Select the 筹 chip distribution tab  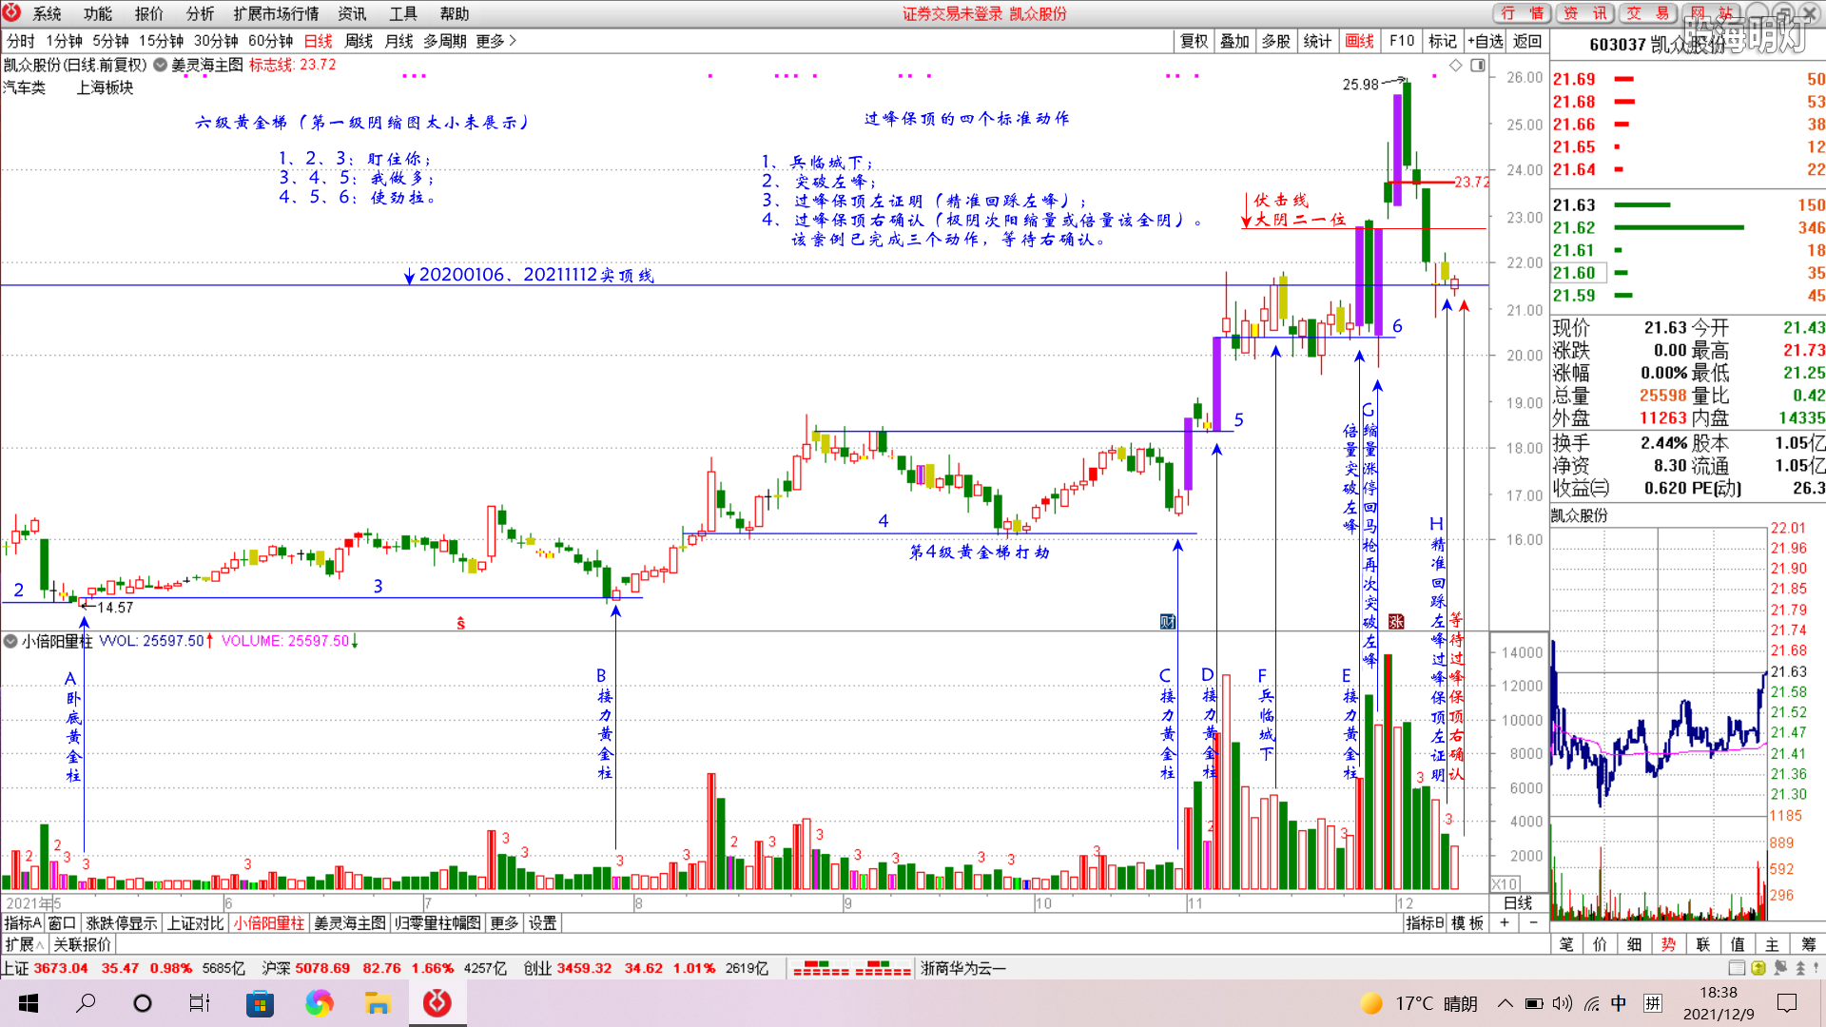[x=1808, y=944]
